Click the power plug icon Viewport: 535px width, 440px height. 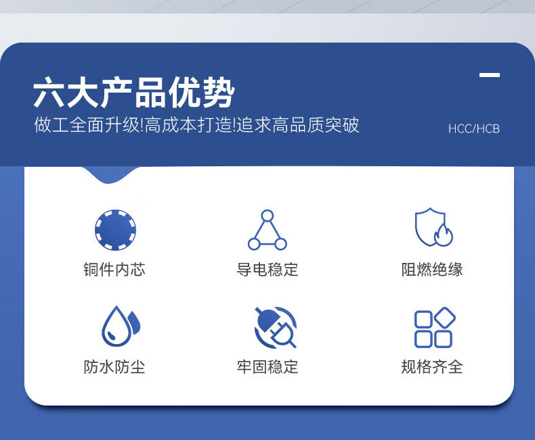tap(276, 327)
